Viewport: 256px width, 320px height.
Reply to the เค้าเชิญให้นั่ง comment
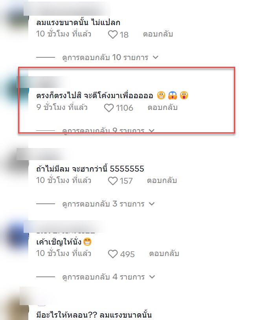164,254
